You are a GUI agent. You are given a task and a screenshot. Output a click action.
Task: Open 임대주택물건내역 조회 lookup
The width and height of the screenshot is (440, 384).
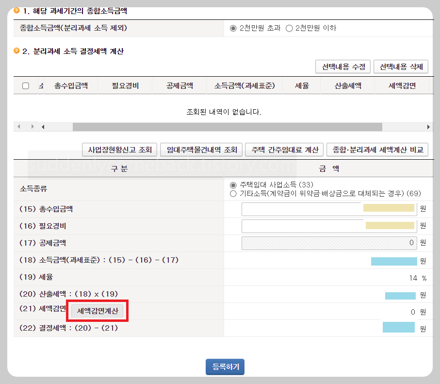click(201, 150)
